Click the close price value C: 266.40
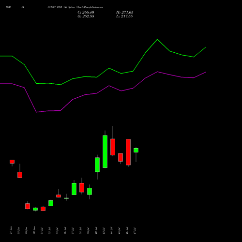Screen dimensions: 242x242 pyautogui.click(x=86, y=13)
